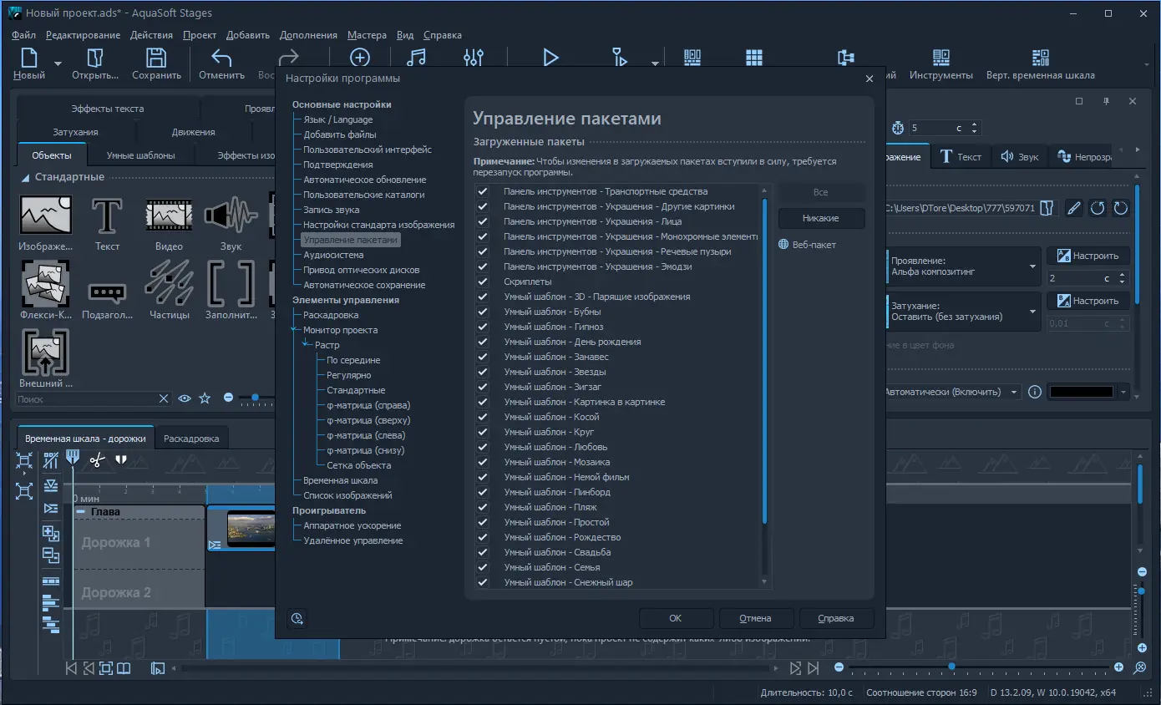This screenshot has width=1161, height=705.
Task: Click the scissors split tool in timeline
Action: [97, 459]
